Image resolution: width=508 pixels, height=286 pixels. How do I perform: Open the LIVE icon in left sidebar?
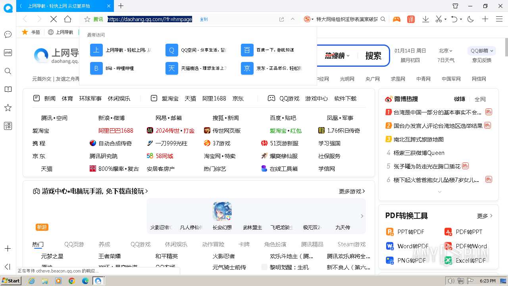pyautogui.click(x=8, y=52)
